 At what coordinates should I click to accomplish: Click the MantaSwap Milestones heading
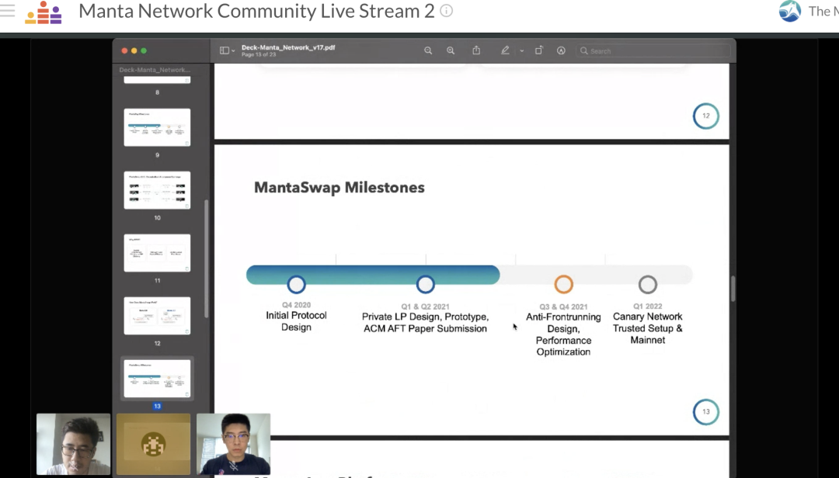pyautogui.click(x=339, y=188)
